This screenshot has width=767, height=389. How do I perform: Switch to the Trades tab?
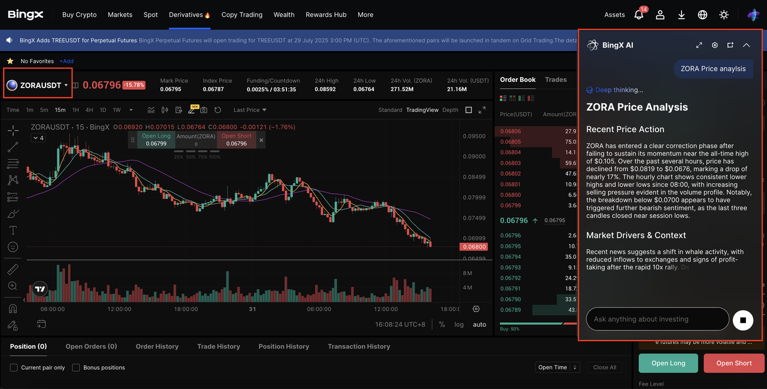pyautogui.click(x=555, y=79)
